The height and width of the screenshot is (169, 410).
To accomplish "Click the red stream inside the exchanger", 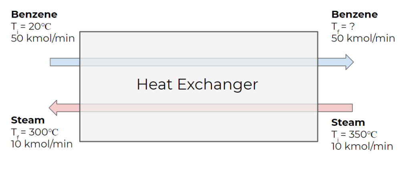I will tap(199, 108).
